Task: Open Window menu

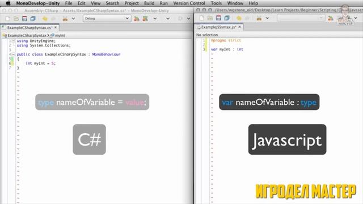Action: point(235,3)
